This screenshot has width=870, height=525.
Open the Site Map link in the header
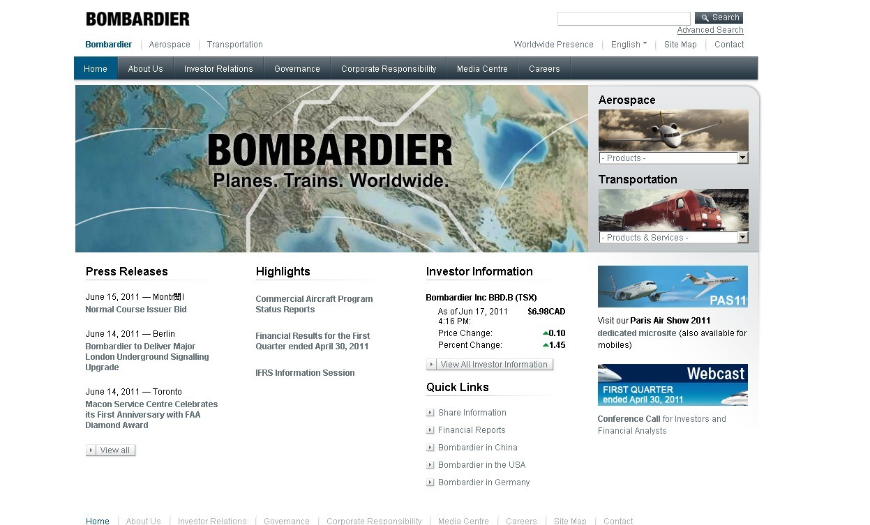click(x=680, y=45)
